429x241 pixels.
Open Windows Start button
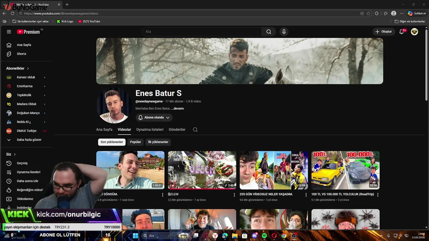135,236
